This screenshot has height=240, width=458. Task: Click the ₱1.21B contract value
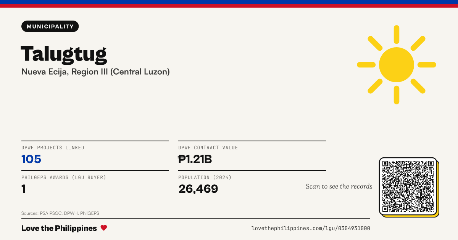click(x=195, y=159)
